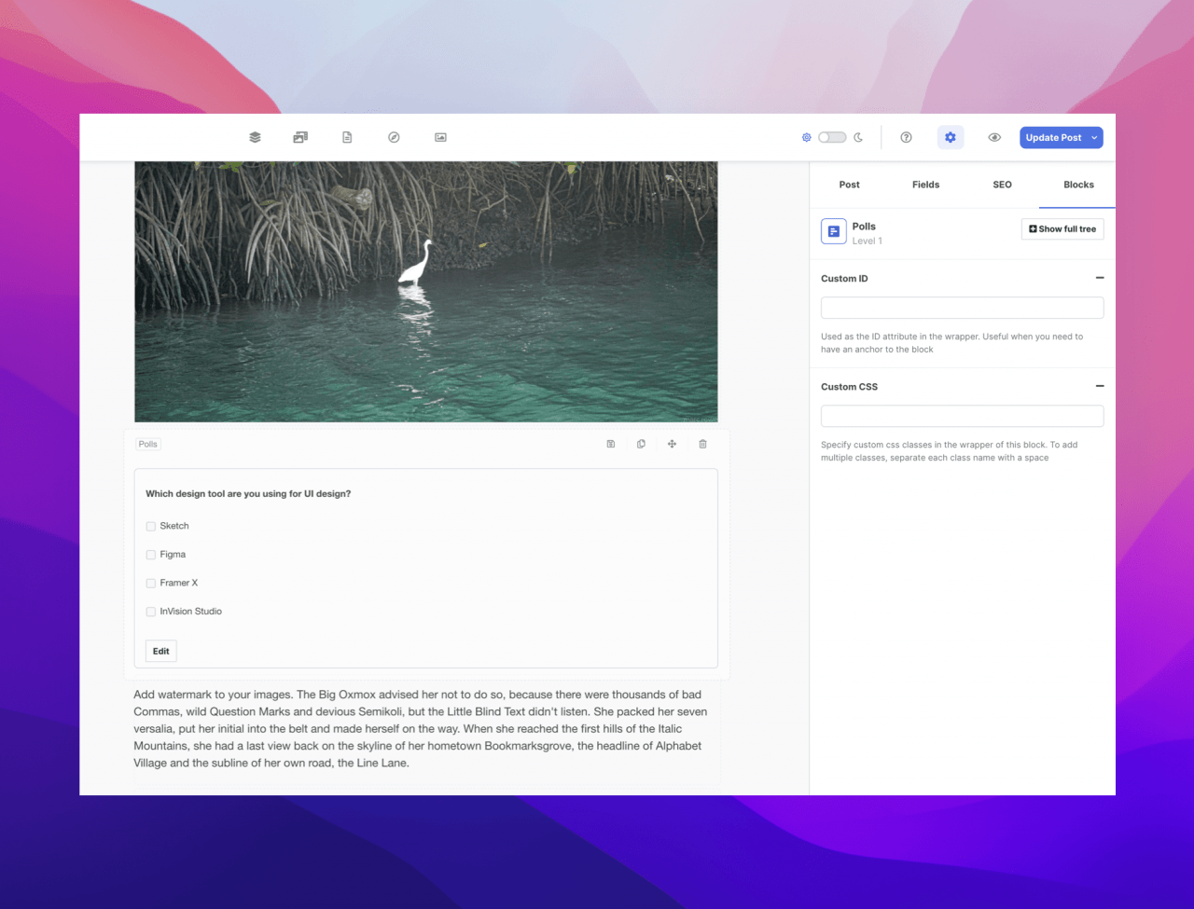Open the Fields tab
Image resolution: width=1194 pixels, height=909 pixels.
point(925,185)
